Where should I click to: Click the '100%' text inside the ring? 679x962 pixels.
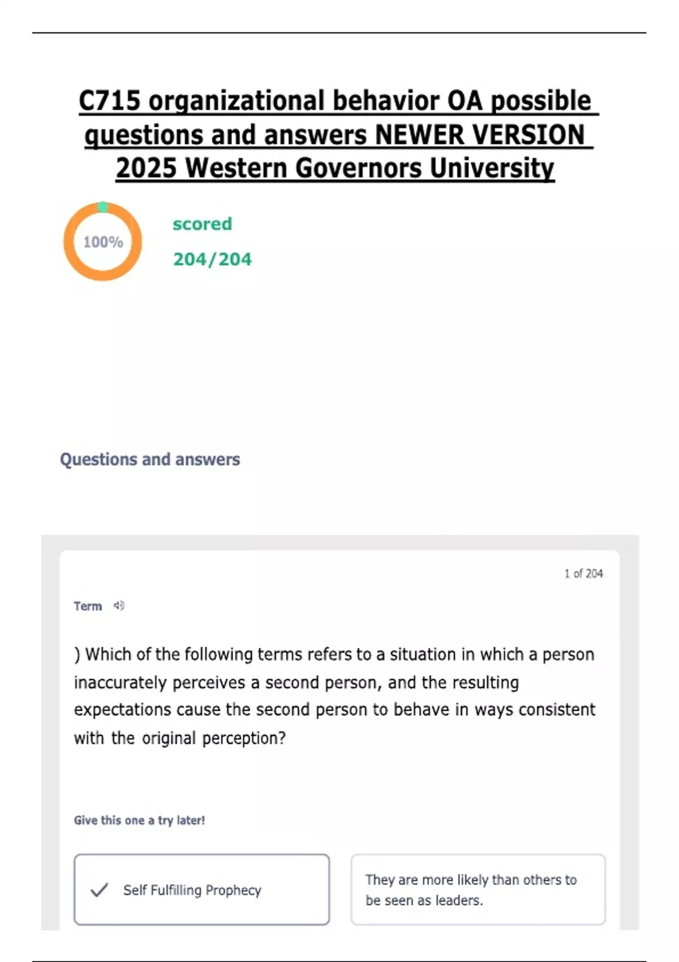coord(103,242)
